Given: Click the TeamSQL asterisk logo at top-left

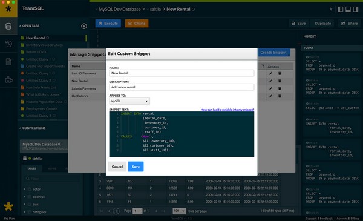Looking at the screenshot, I should pyautogui.click(x=8, y=9).
